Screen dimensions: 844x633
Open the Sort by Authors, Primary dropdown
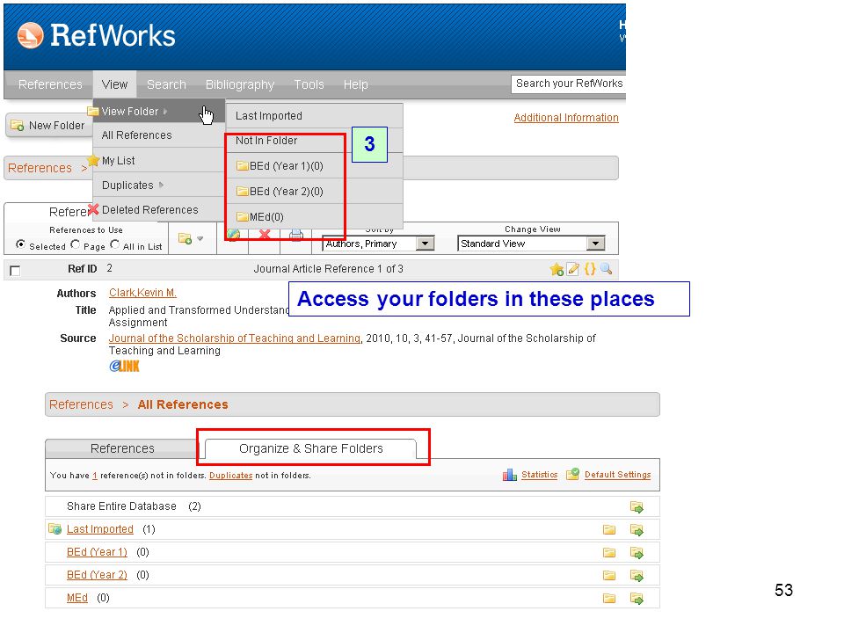(x=378, y=244)
